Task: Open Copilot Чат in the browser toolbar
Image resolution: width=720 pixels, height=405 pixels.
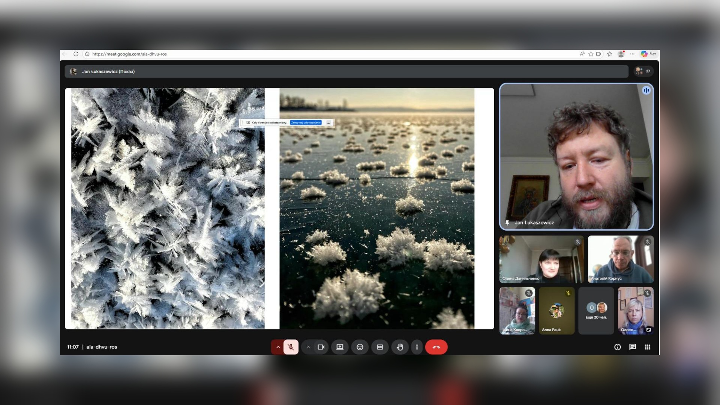Action: (x=648, y=54)
